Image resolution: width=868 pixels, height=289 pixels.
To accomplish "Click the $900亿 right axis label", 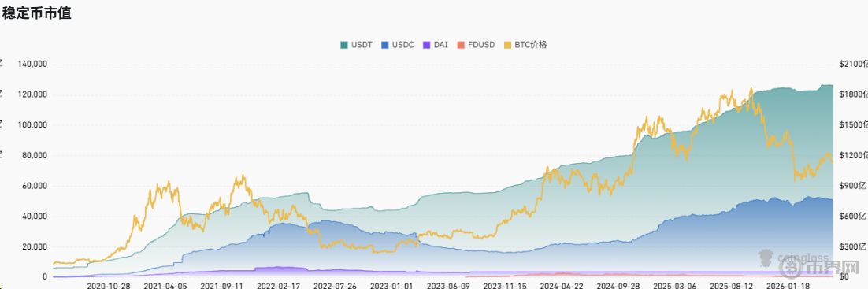I will click(x=852, y=186).
